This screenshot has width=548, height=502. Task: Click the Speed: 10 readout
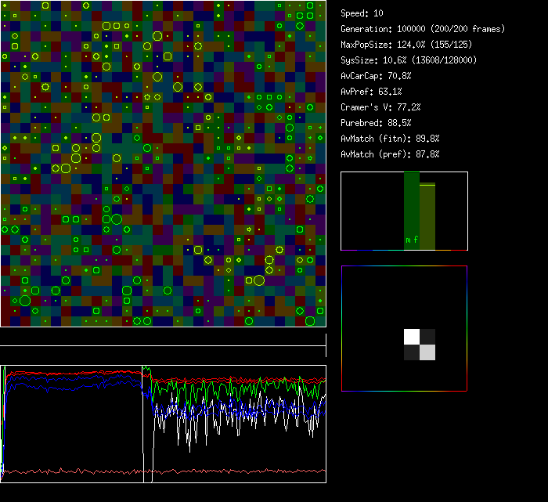(x=362, y=13)
